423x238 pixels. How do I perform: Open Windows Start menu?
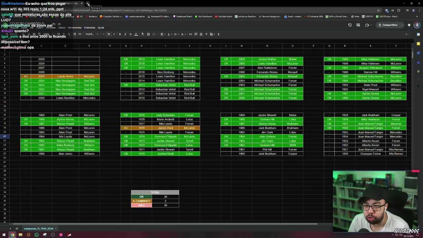(x=4, y=235)
